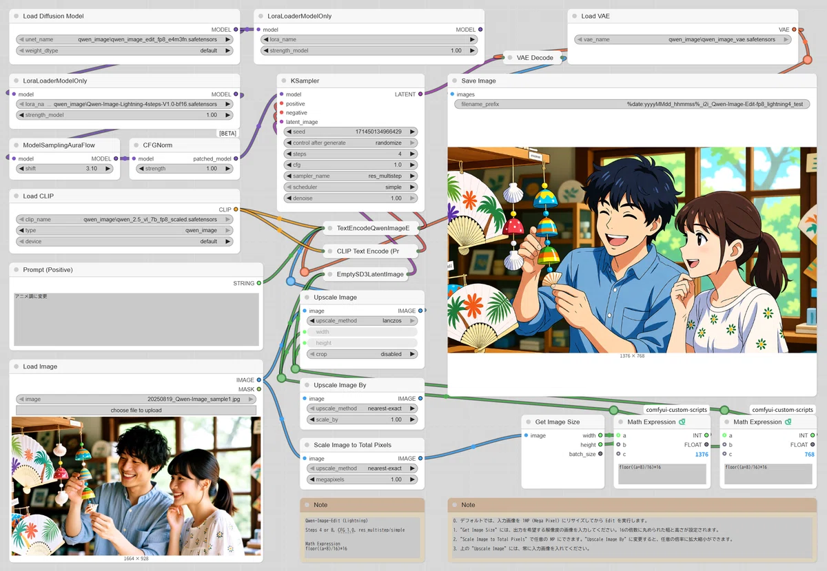This screenshot has height=571, width=827.
Task: Collapse the CFGNorm node using its title dot
Action: (x=136, y=145)
